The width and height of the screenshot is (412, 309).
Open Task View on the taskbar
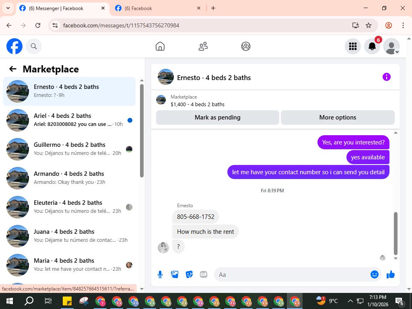click(x=48, y=301)
